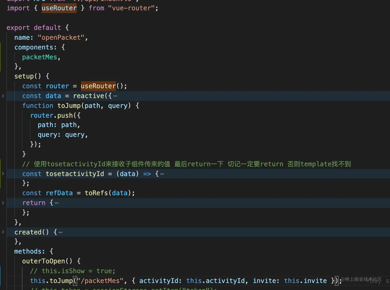Click the 'tosetactivityId' constant name
390x290 pixels.
coord(75,174)
